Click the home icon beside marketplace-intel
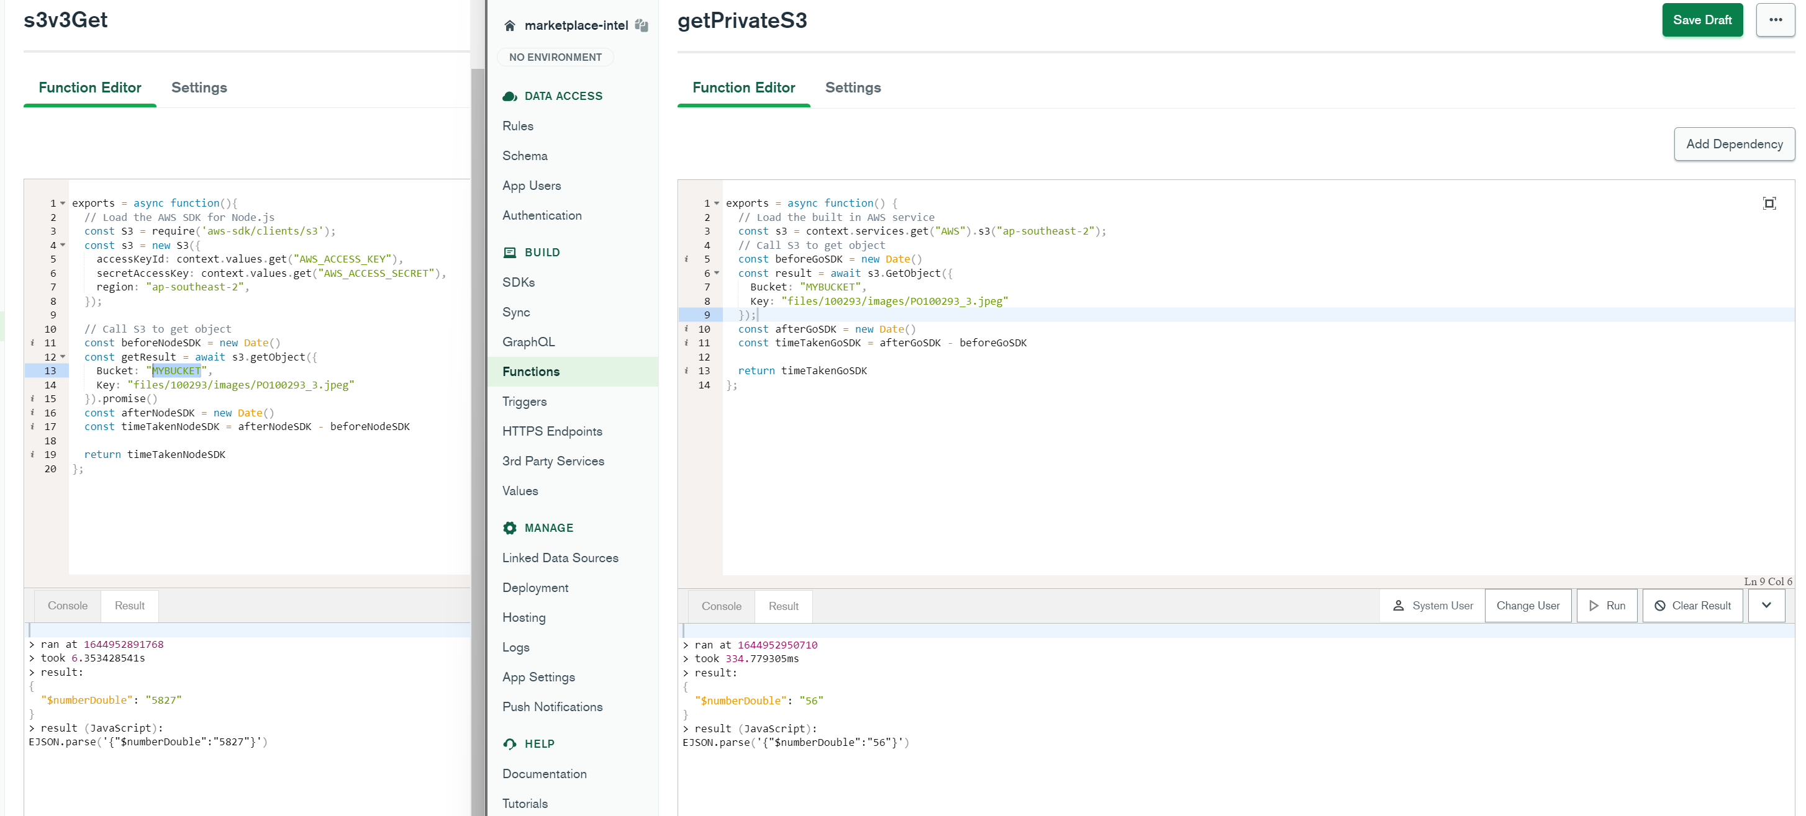This screenshot has height=816, width=1806. 510,26
